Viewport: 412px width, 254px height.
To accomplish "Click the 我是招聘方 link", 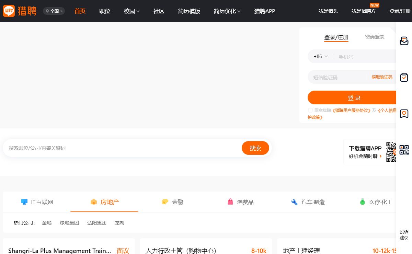I will click(364, 11).
